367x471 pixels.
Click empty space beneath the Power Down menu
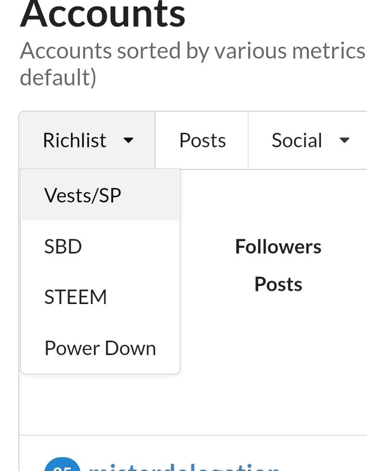pos(100,404)
